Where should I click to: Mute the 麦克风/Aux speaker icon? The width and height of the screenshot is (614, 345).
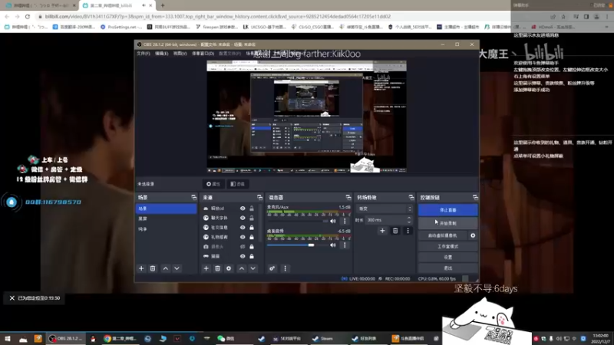333,221
